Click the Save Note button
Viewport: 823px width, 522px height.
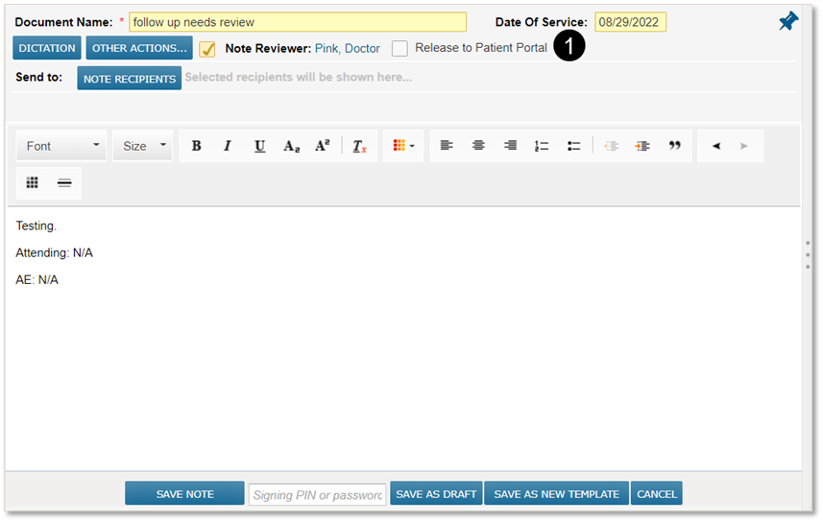(184, 494)
